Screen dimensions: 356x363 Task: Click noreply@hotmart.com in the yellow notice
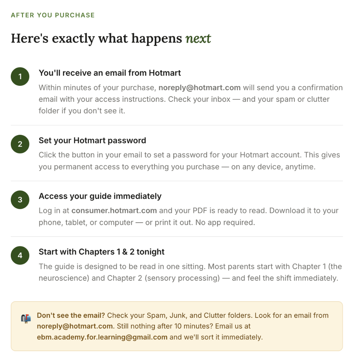(75, 326)
